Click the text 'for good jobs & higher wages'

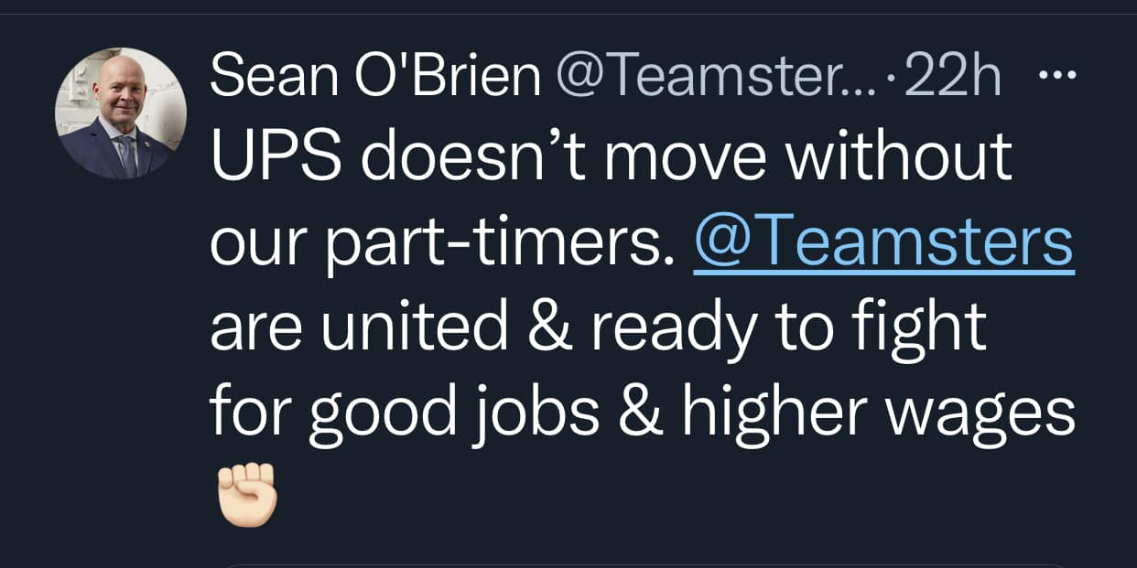click(x=643, y=411)
